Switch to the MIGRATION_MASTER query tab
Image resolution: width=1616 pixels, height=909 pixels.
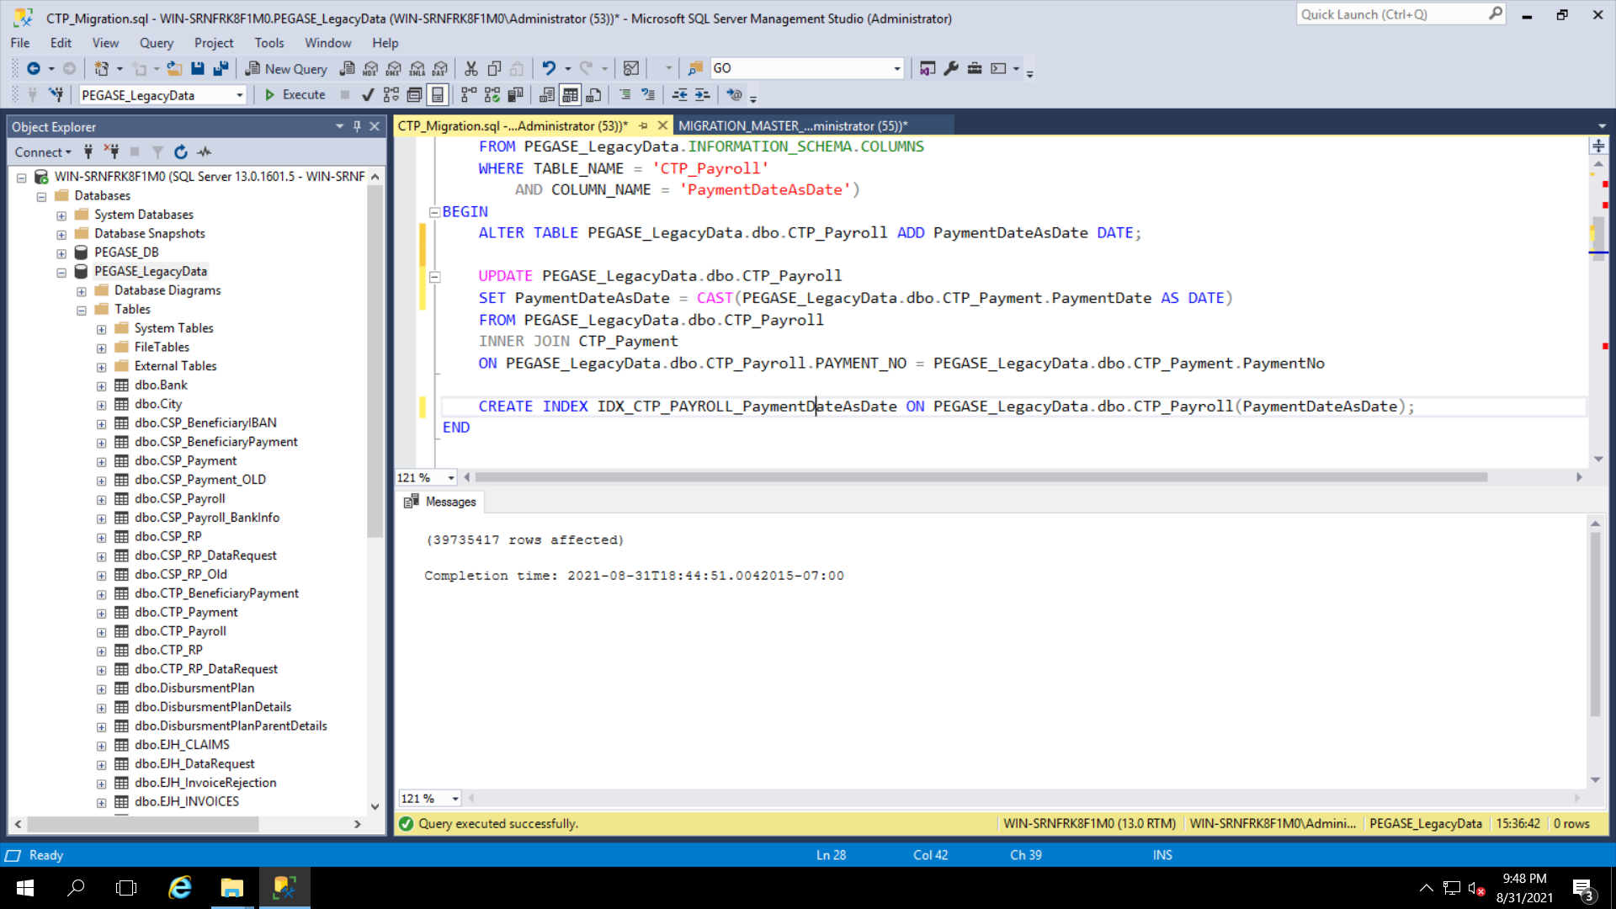point(792,126)
